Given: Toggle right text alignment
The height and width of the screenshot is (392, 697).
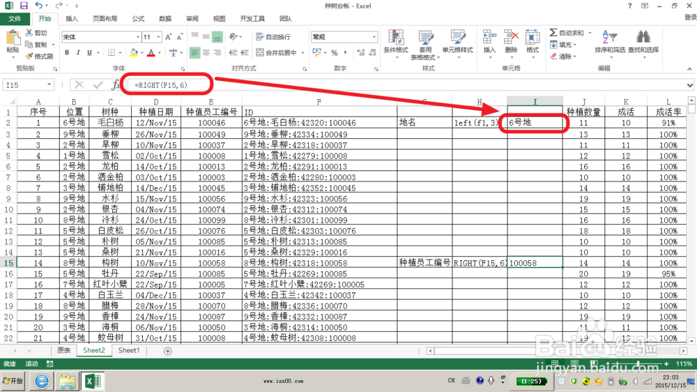Looking at the screenshot, I should point(217,52).
